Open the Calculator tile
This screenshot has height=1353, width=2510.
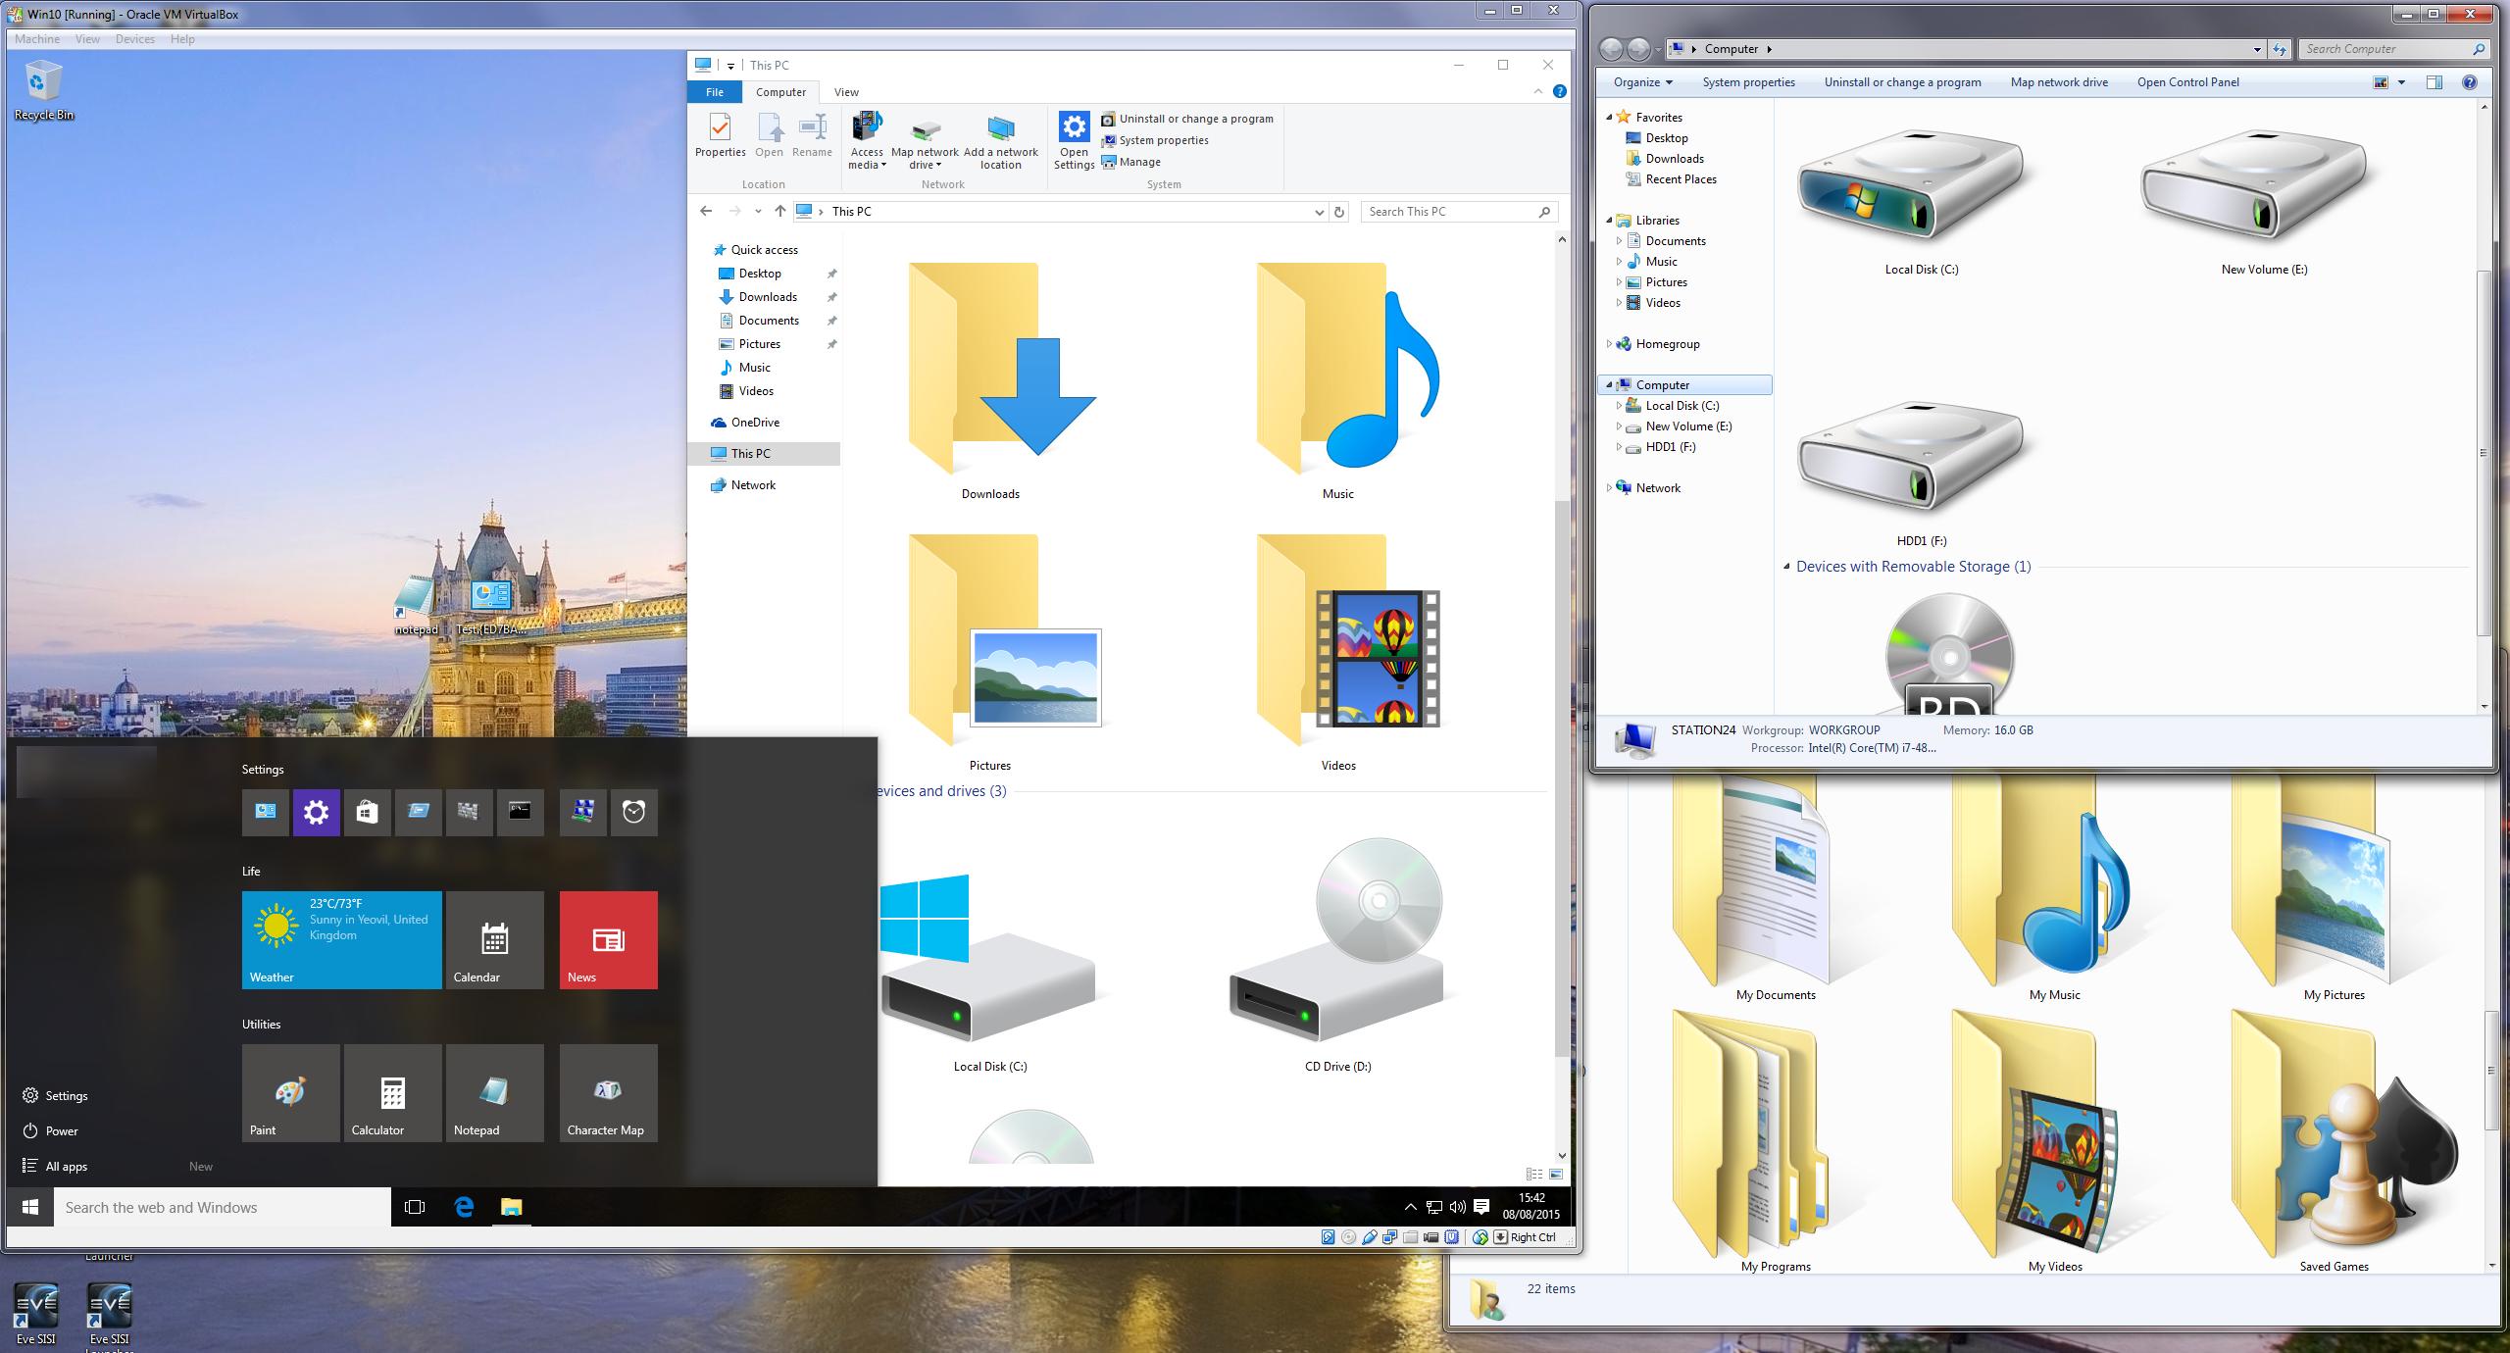pos(392,1092)
